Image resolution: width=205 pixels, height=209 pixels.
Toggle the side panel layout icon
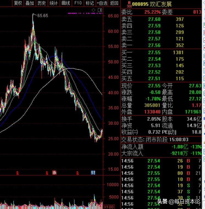[x=100, y=10]
